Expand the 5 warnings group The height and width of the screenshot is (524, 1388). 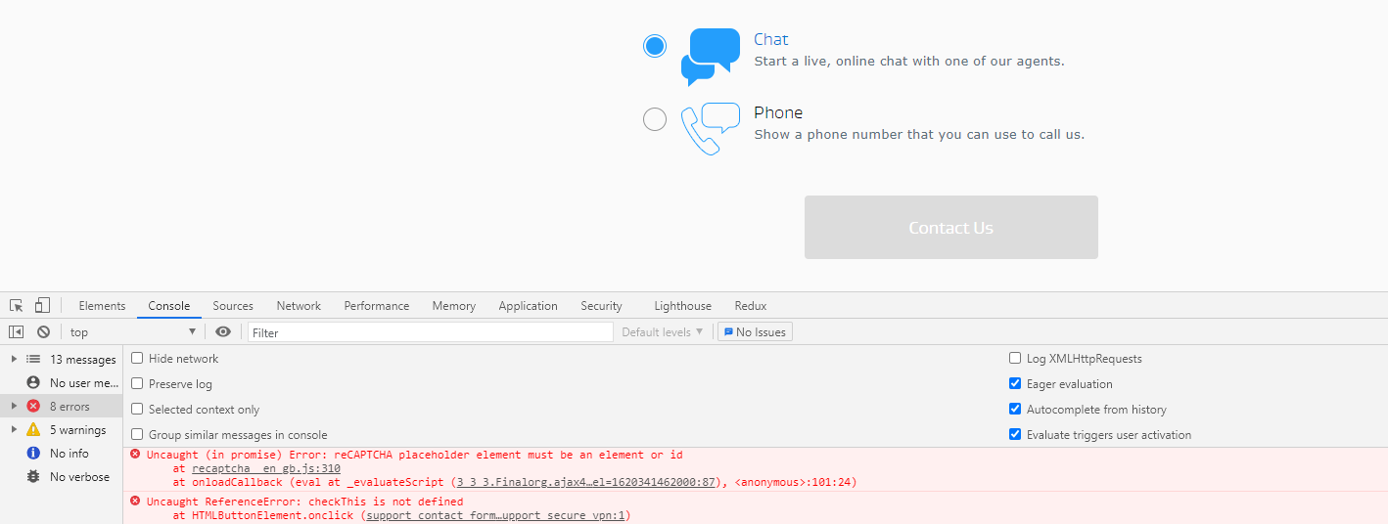pyautogui.click(x=14, y=430)
